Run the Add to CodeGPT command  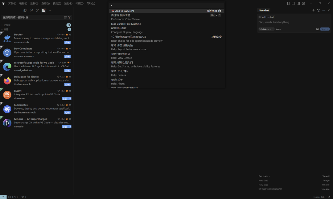166,11
